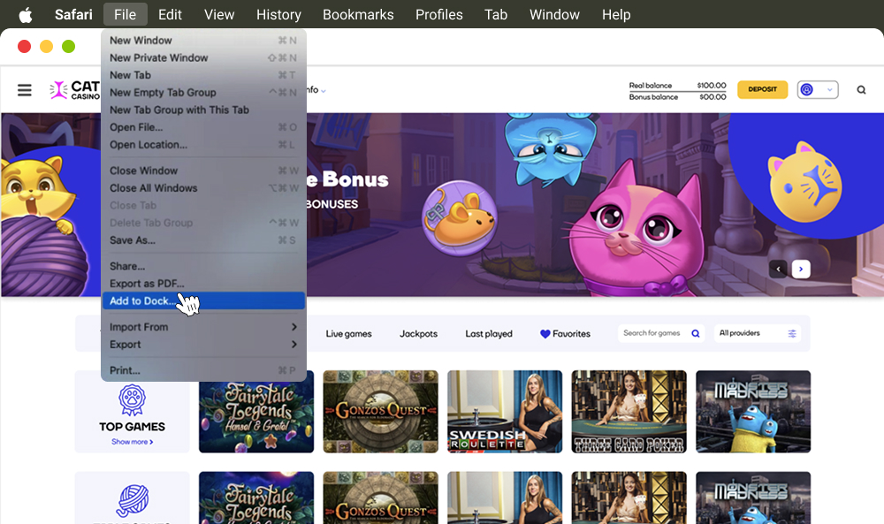Click the provider filter sliders icon
Screen dimensions: 884x524
pyautogui.click(x=792, y=334)
